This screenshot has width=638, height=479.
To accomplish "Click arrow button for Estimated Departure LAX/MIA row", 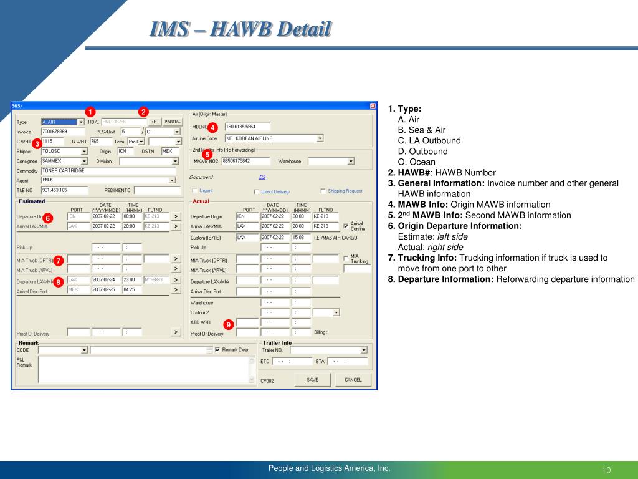I will (x=176, y=280).
